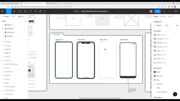Image resolution: width=180 pixels, height=101 pixels.
Task: Open the browser tab search chevron
Action: 165,3
